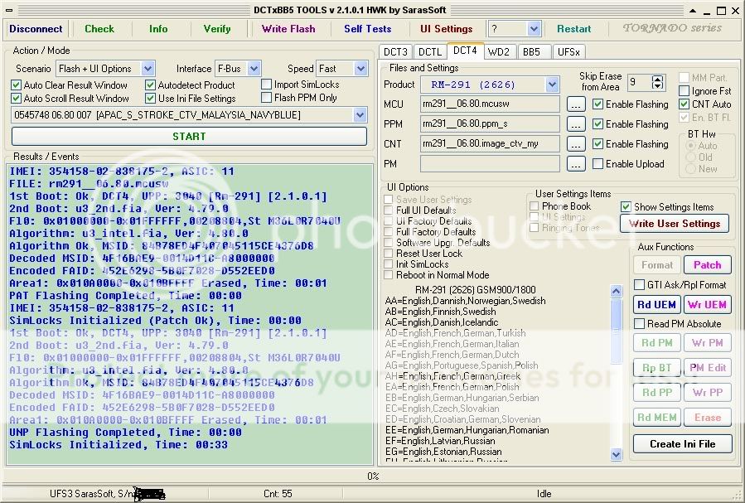Click the Wr UEM button
The image size is (745, 503).
coord(708,305)
